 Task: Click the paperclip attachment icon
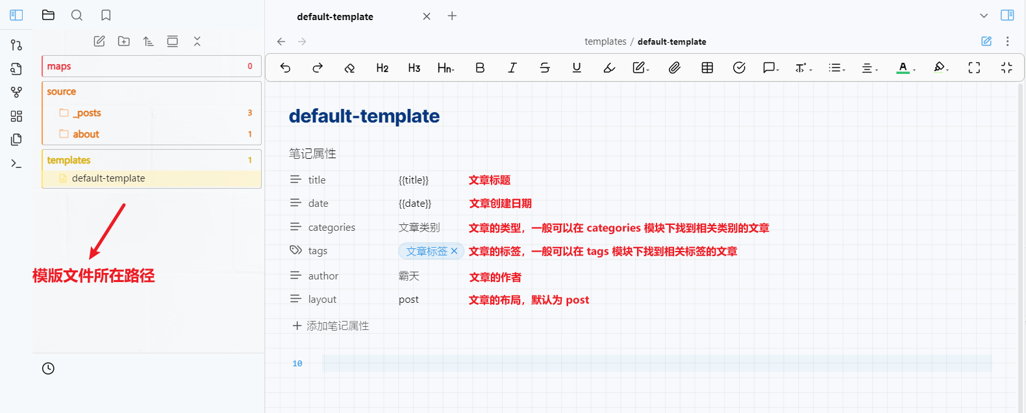[x=675, y=67]
